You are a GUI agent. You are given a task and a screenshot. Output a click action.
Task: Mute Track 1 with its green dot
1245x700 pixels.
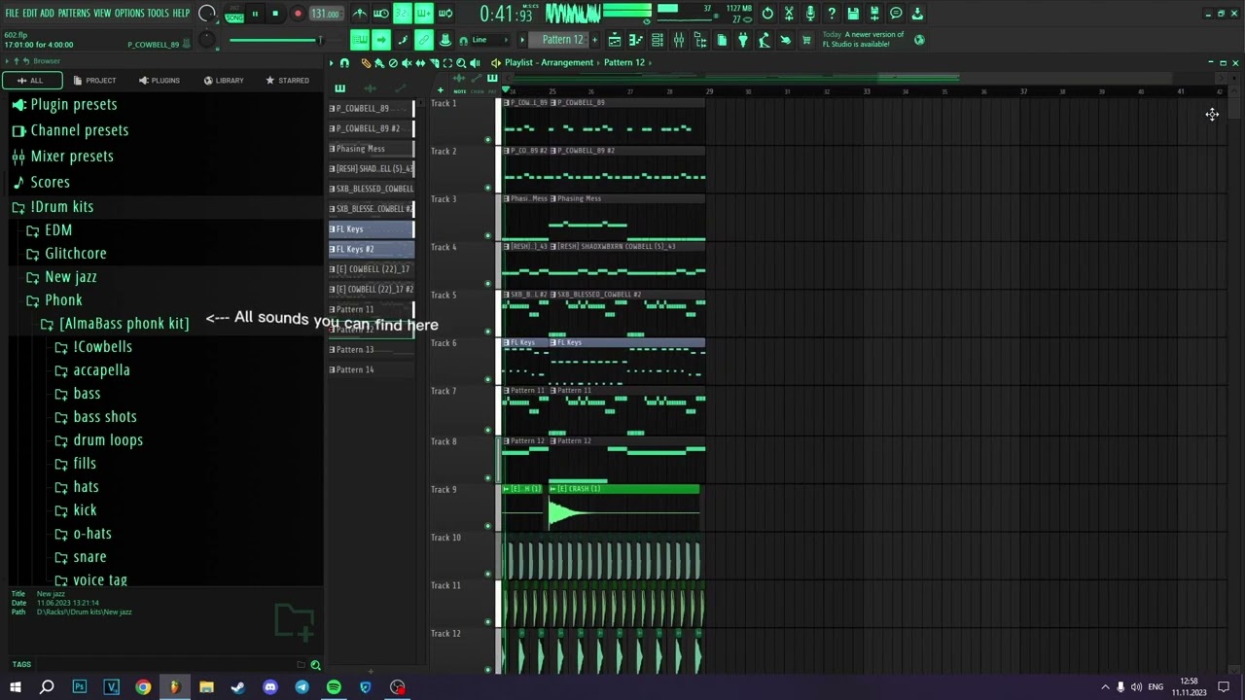(x=488, y=139)
